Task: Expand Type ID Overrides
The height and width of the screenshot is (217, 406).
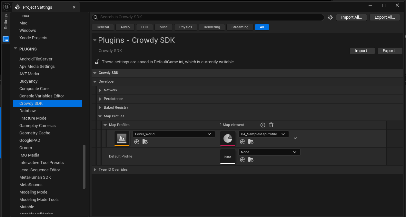Action: (95, 170)
